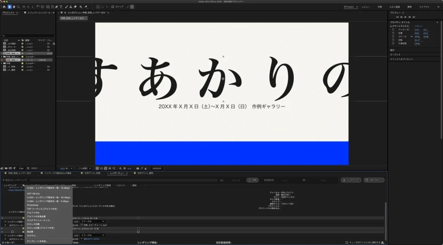This screenshot has width=443, height=245.
Task: Step to next frame in Preview panel
Action: pyautogui.click(x=410, y=17)
